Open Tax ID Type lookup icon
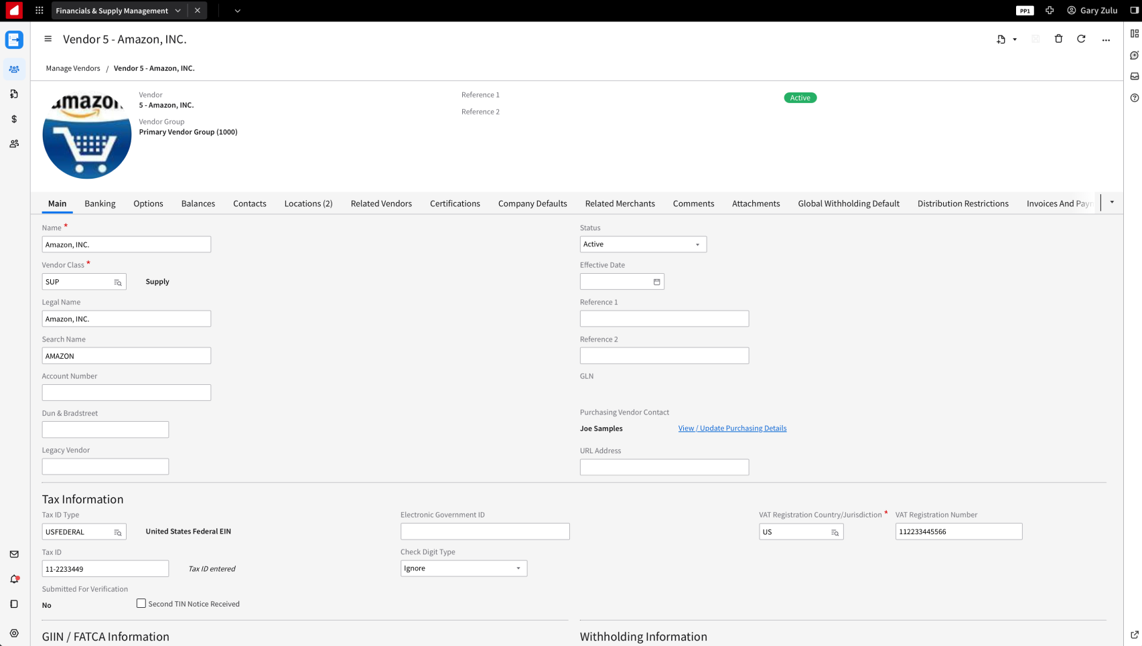The image size is (1142, 646). pos(118,532)
